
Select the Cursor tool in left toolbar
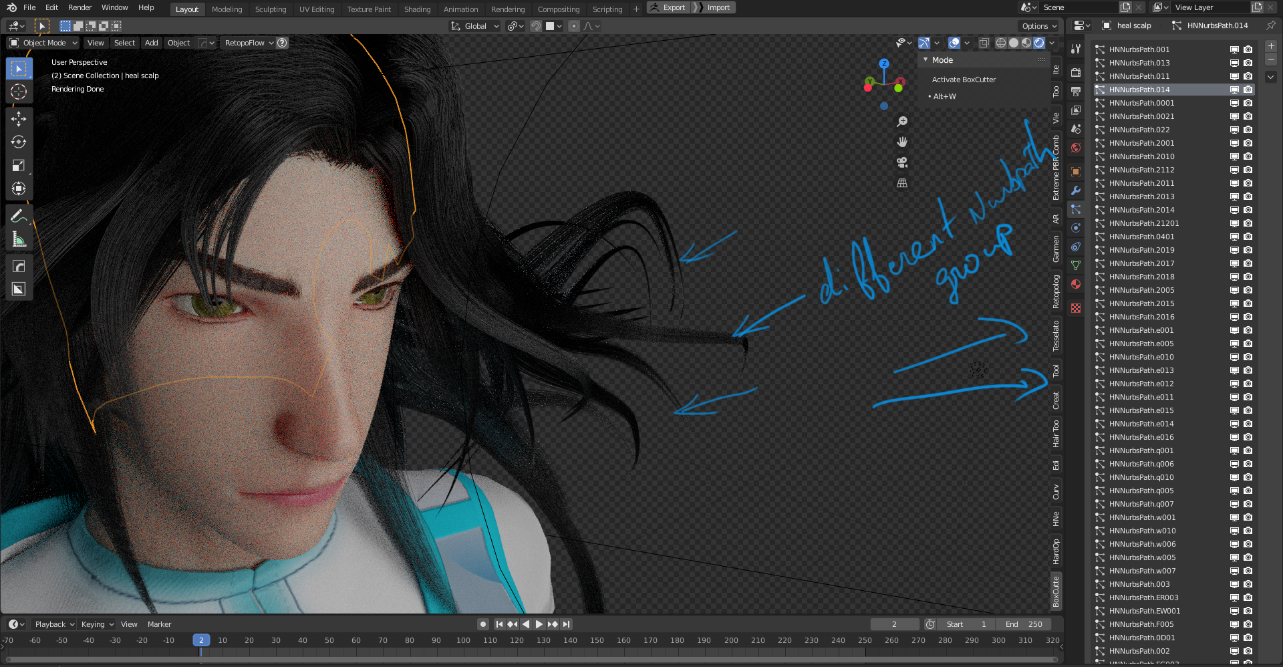[19, 92]
